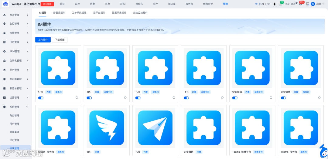Open the 运营分析 top menu

tap(208, 4)
